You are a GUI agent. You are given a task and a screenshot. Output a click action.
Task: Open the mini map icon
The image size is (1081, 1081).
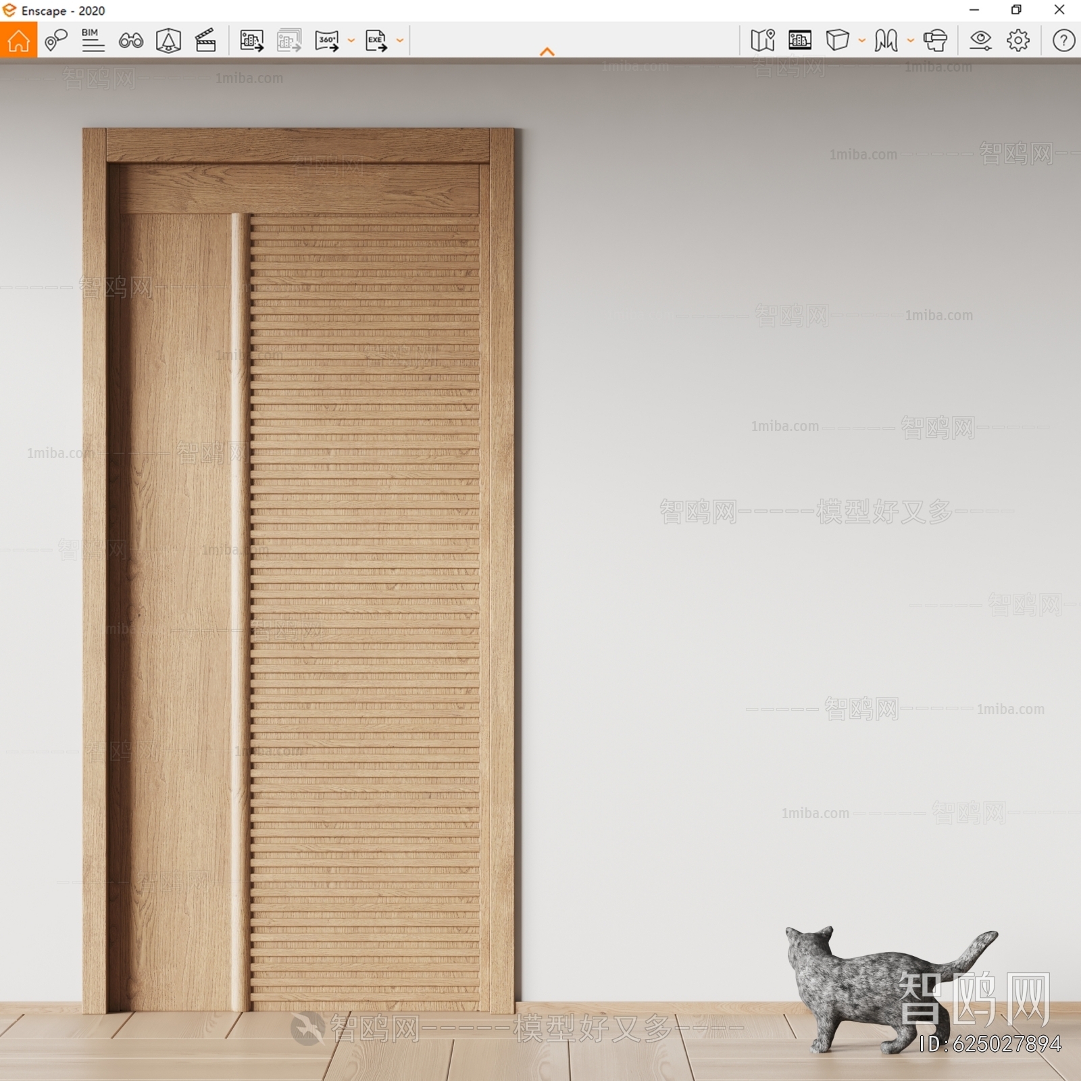point(762,41)
